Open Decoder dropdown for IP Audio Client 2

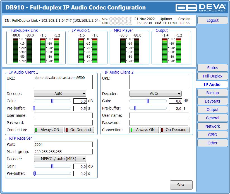coord(155,94)
